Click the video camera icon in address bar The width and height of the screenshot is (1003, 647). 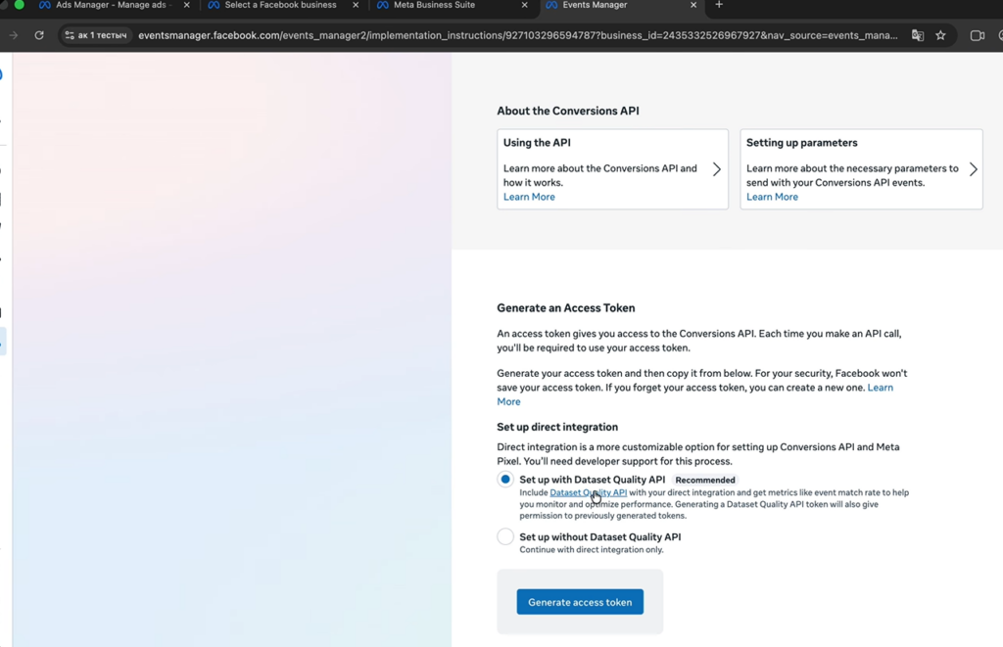coord(977,35)
